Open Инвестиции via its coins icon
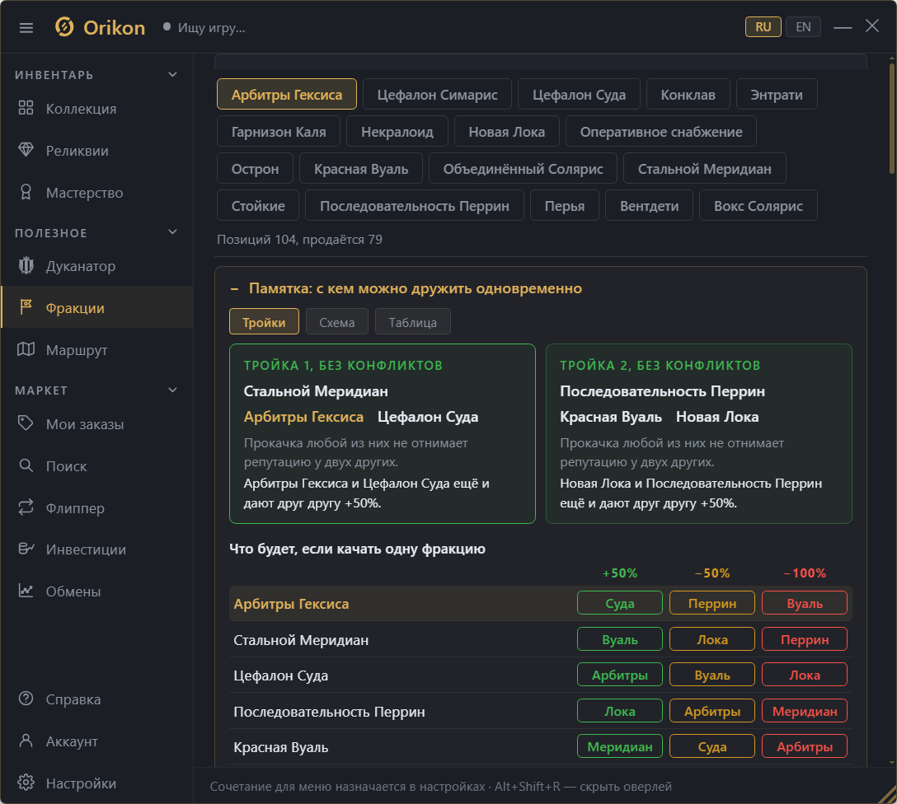 tap(26, 549)
